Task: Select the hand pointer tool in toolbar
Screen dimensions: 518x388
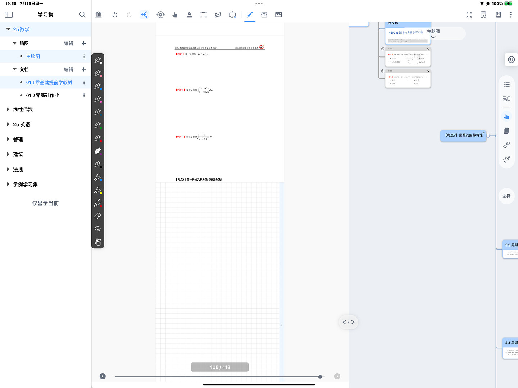Action: tap(175, 14)
